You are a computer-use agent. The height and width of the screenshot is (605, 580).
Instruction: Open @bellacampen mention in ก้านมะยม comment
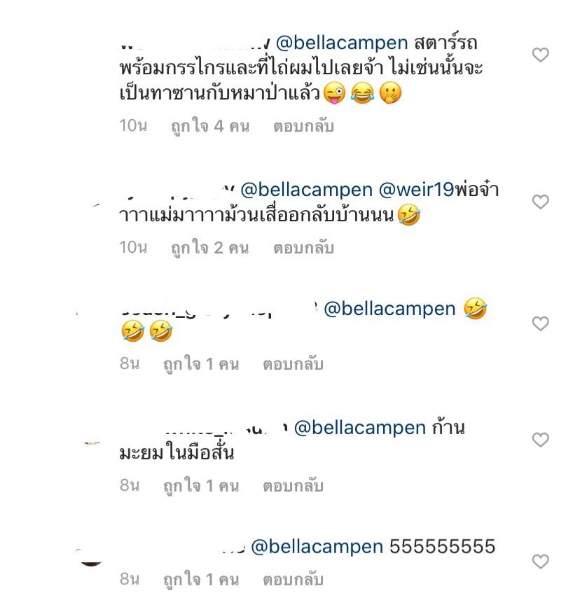coord(359,428)
